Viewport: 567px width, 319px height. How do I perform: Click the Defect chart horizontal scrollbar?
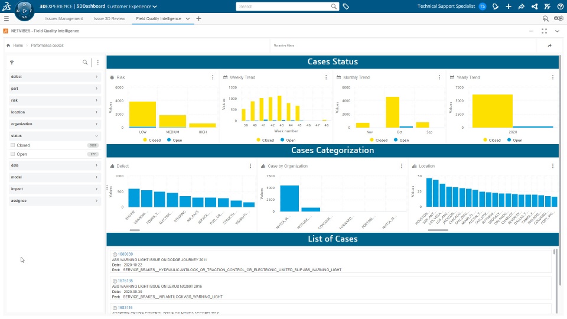click(x=135, y=230)
